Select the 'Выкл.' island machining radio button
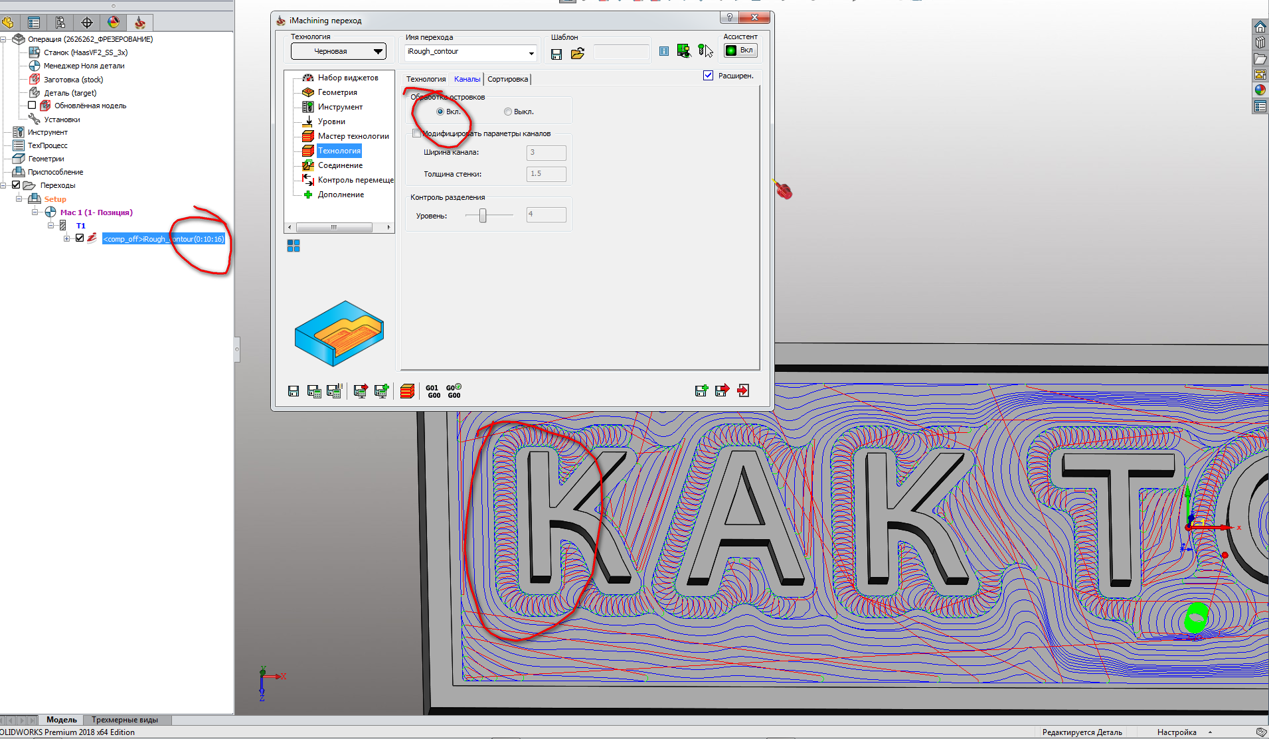Viewport: 1269px width, 739px height. coord(508,112)
